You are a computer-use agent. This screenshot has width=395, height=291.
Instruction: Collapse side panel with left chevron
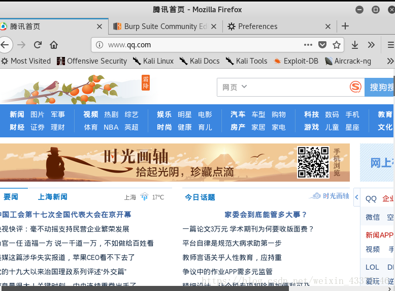click(x=357, y=197)
